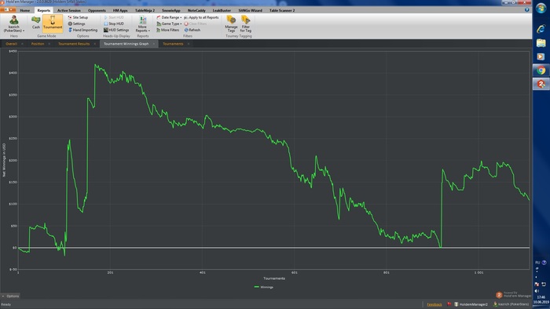Open More Filters
Screen dimensions: 550x309
pos(167,30)
